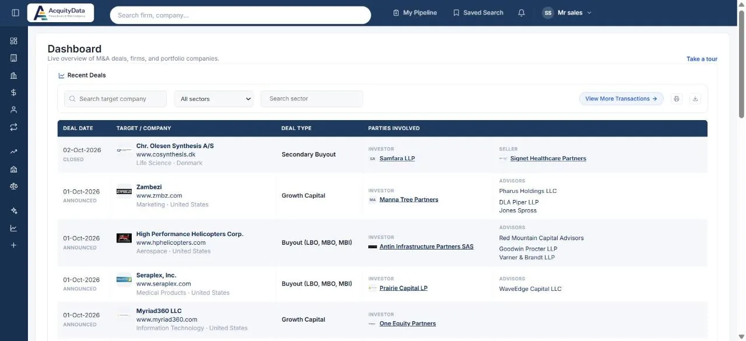746x341 pixels.
Task: Click the www.cosynthesis.dk website text
Action: click(166, 154)
